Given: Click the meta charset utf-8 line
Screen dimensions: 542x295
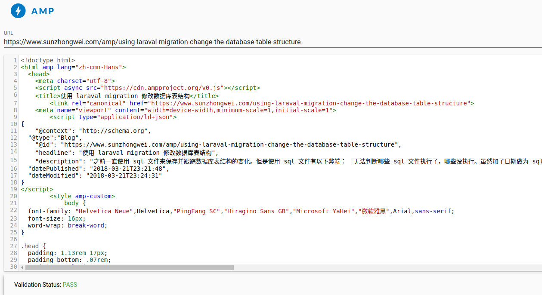Looking at the screenshot, I should coord(75,81).
